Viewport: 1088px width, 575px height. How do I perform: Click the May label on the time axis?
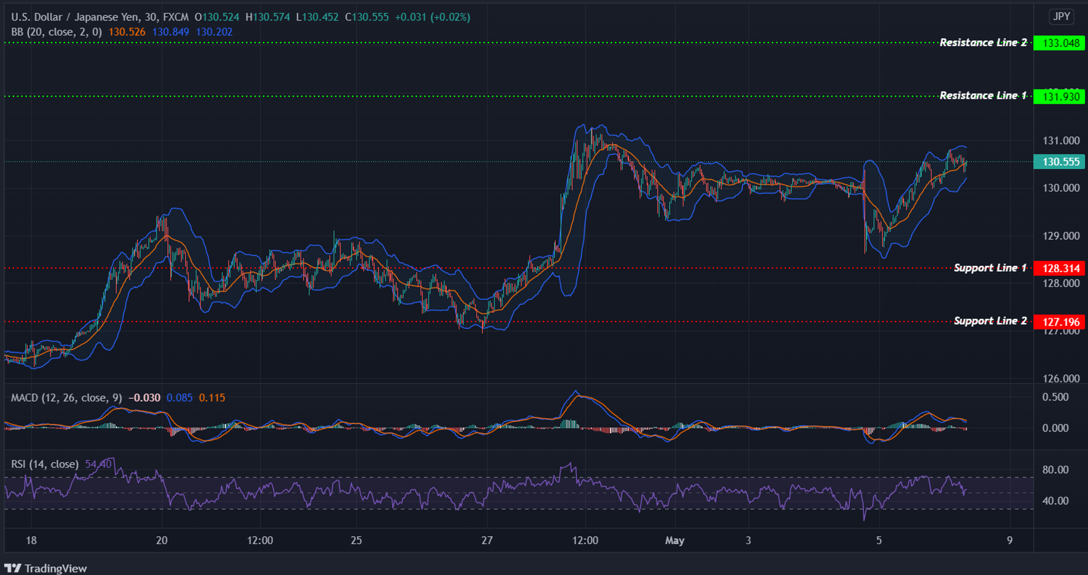click(675, 540)
